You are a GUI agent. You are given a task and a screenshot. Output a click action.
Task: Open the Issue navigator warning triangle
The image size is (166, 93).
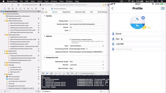coord(20,9)
